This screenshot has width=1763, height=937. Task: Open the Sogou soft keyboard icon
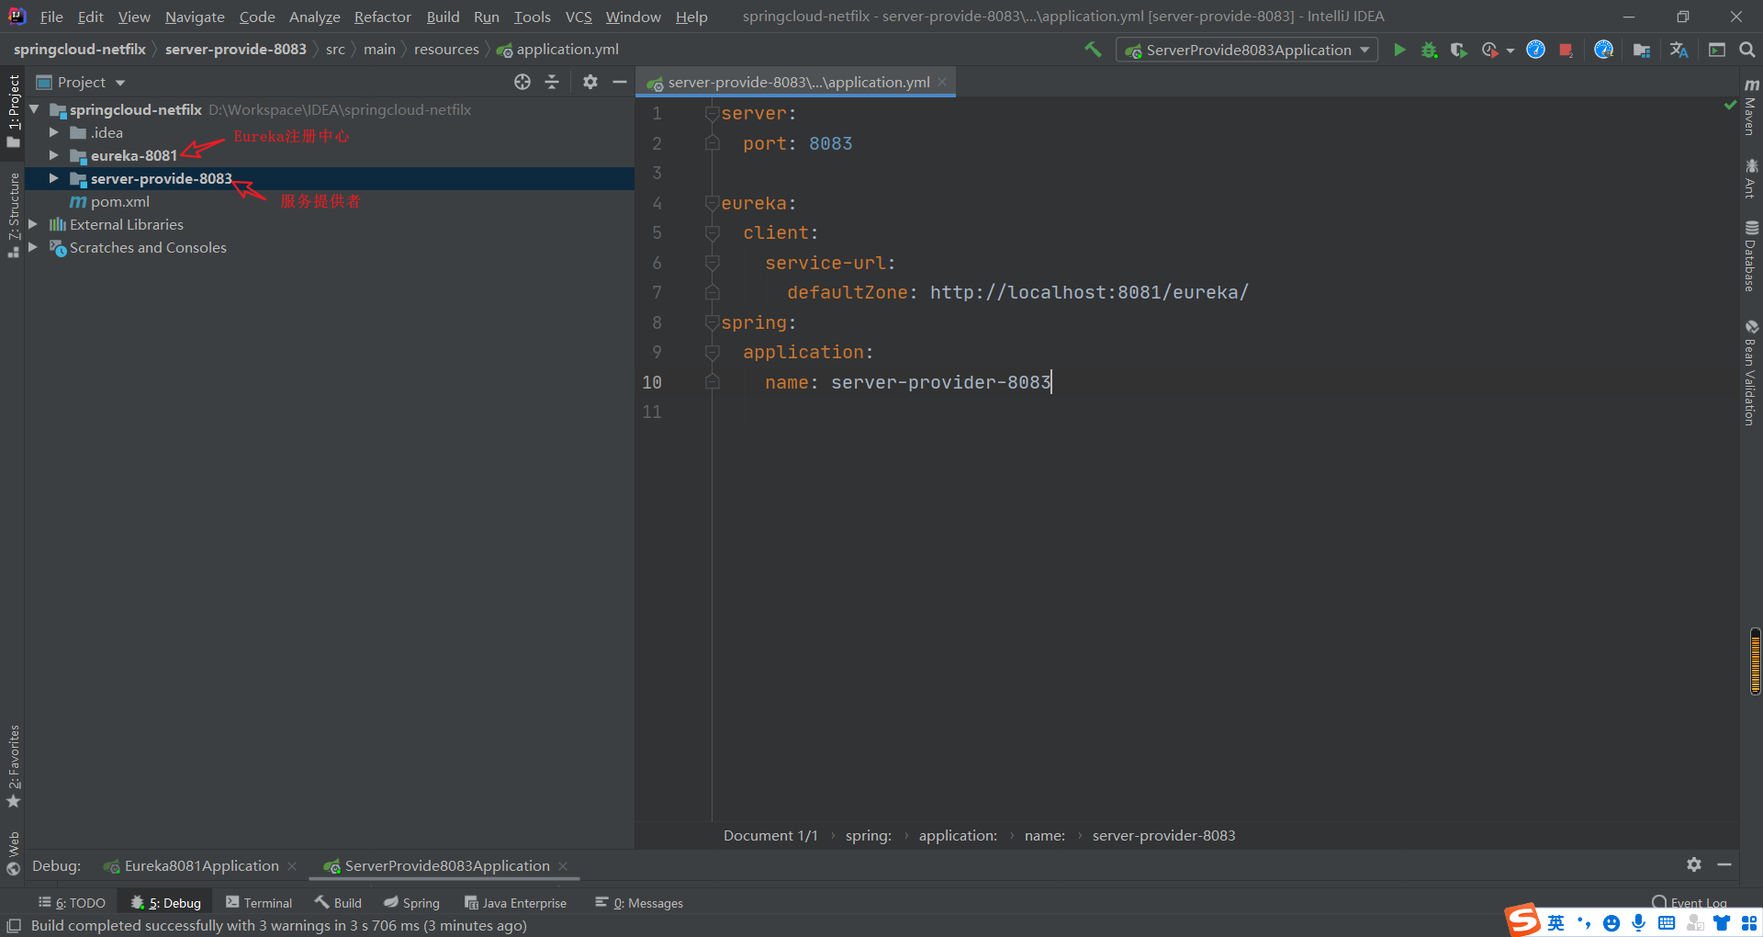[1667, 922]
